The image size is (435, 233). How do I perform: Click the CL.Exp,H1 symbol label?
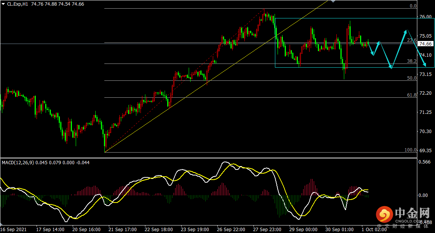click(17, 4)
